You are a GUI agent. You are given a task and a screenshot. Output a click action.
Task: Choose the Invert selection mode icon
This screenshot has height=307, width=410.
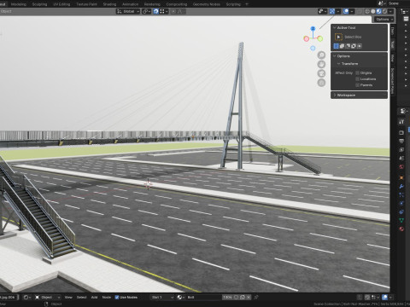[x=354, y=46]
